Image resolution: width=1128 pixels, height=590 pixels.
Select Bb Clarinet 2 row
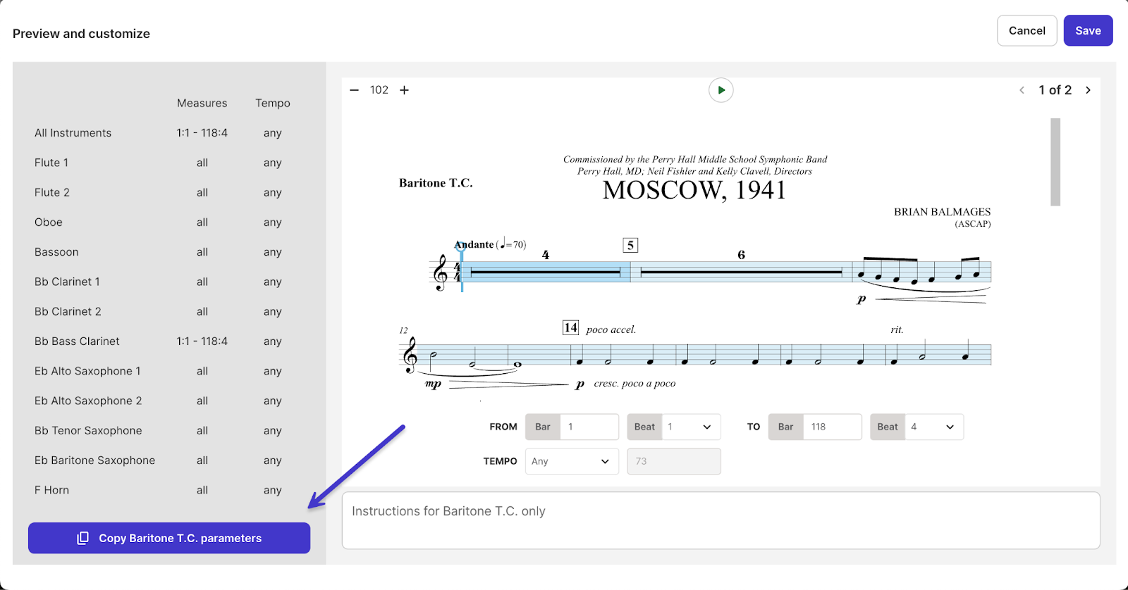coord(169,311)
